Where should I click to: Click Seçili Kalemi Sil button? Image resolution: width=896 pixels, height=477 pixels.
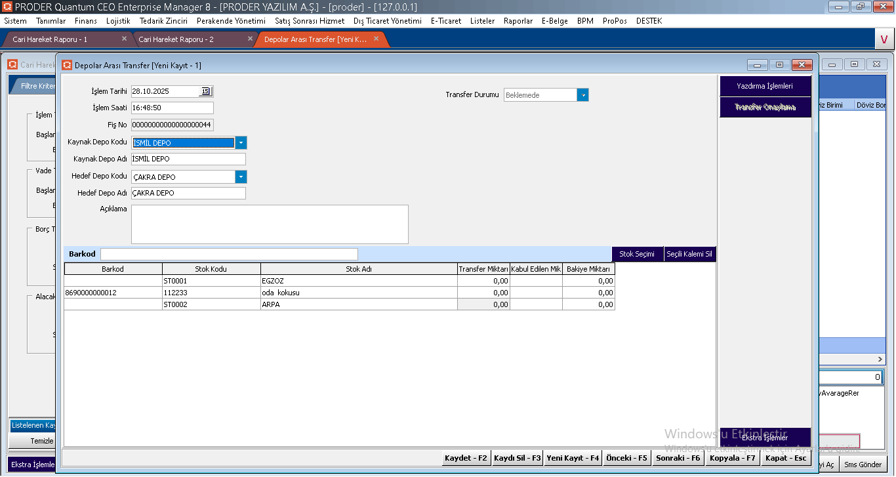click(x=689, y=254)
